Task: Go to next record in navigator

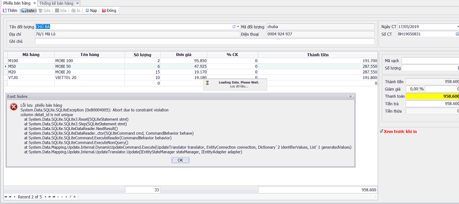Action: pos(45,197)
